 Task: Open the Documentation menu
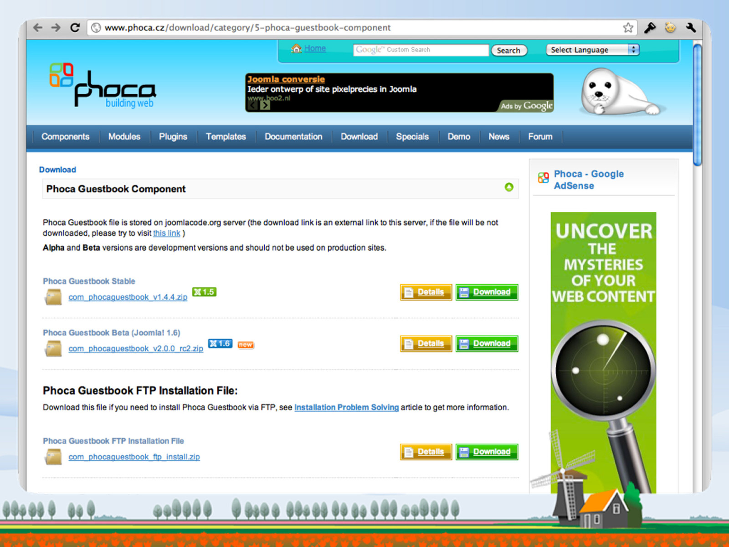293,136
